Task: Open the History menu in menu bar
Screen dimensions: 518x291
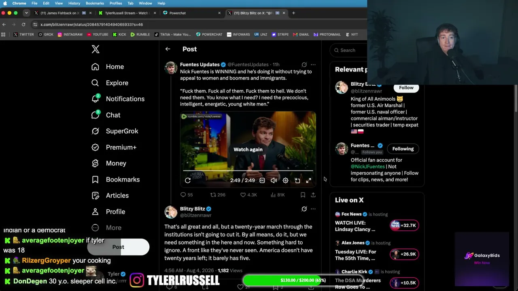Action: click(x=74, y=3)
